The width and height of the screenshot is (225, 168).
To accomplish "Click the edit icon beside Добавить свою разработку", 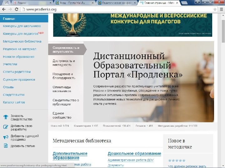I will 6,127.
